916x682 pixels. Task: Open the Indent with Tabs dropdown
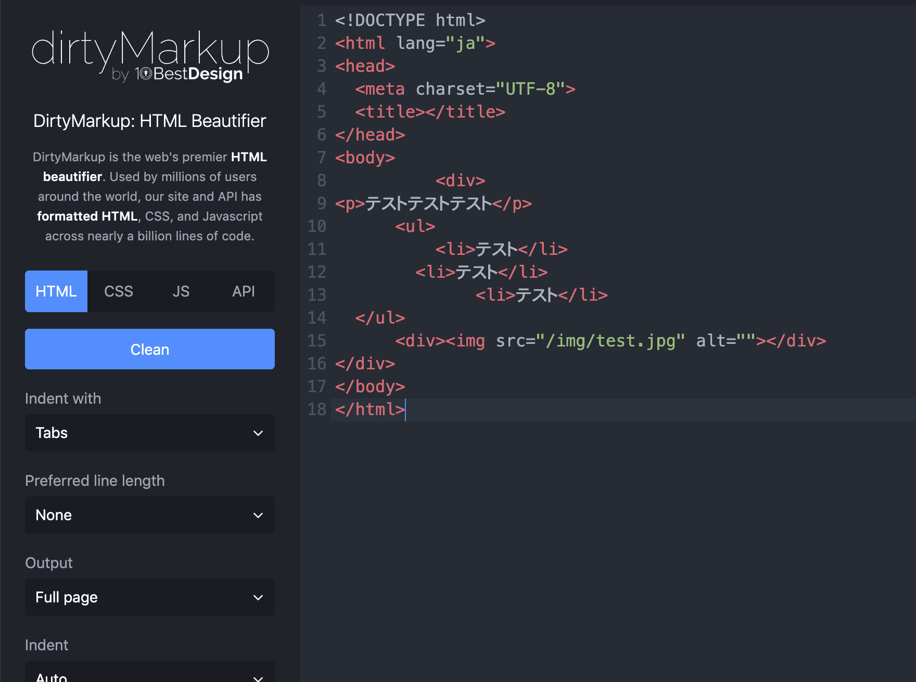pyautogui.click(x=150, y=433)
